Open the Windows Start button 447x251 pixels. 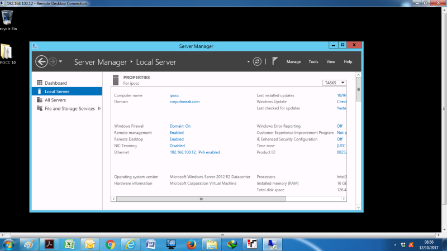tap(8, 244)
